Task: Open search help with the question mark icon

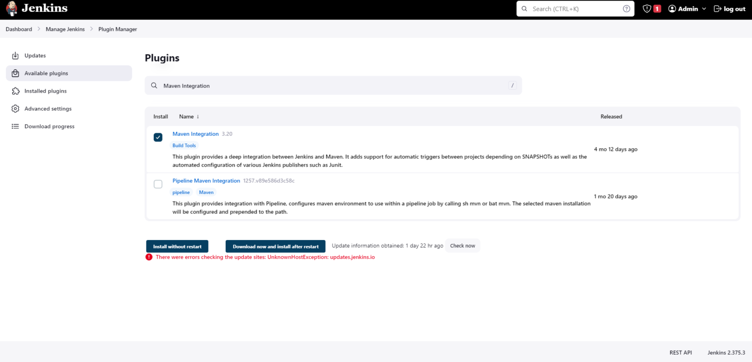Action: (626, 8)
